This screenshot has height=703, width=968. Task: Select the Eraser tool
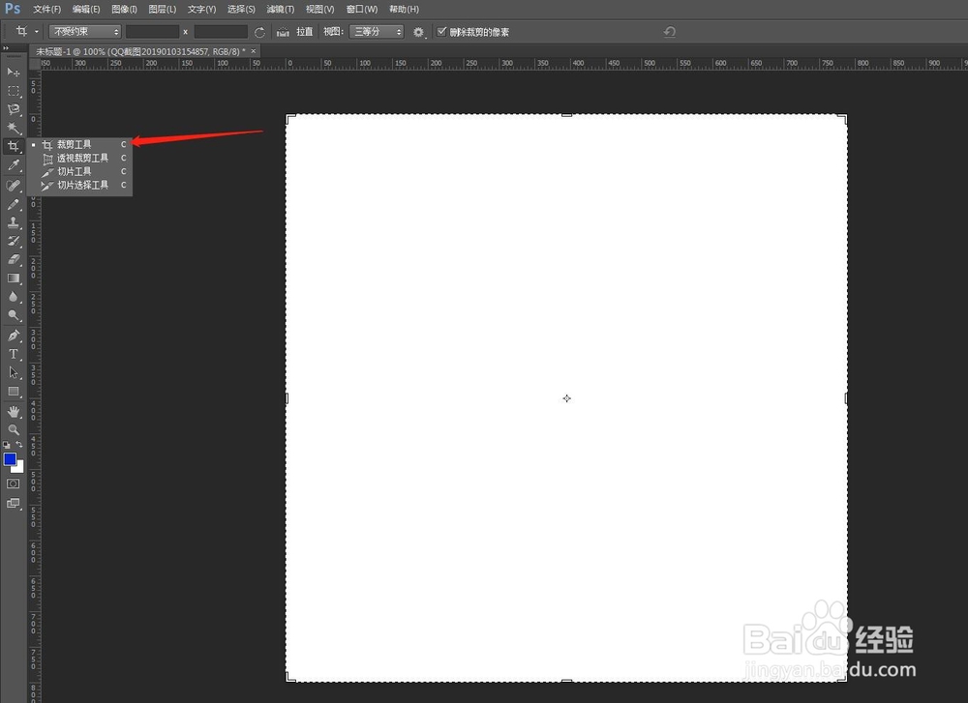(x=14, y=259)
